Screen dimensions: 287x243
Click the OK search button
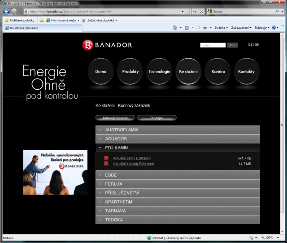point(232,45)
